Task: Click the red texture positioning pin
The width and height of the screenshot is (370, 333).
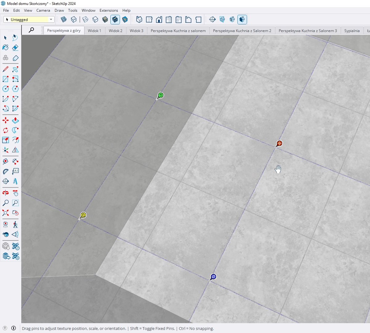Action: click(279, 143)
